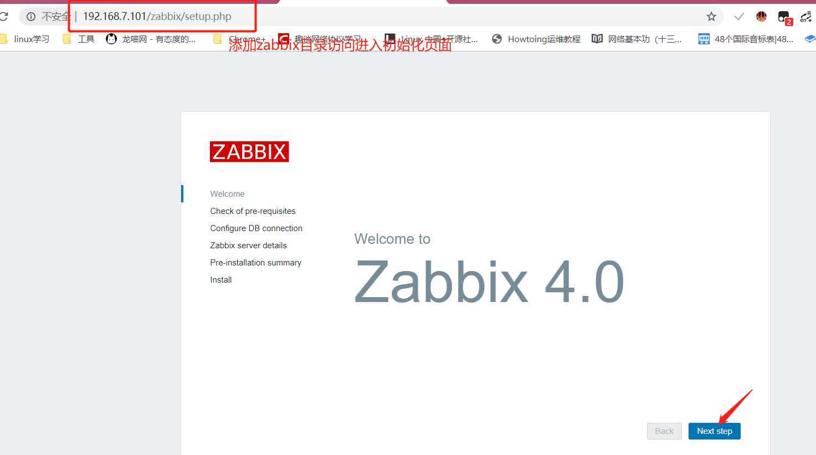Image resolution: width=816 pixels, height=455 pixels.
Task: Click the ZABBIX logo
Action: 249,152
